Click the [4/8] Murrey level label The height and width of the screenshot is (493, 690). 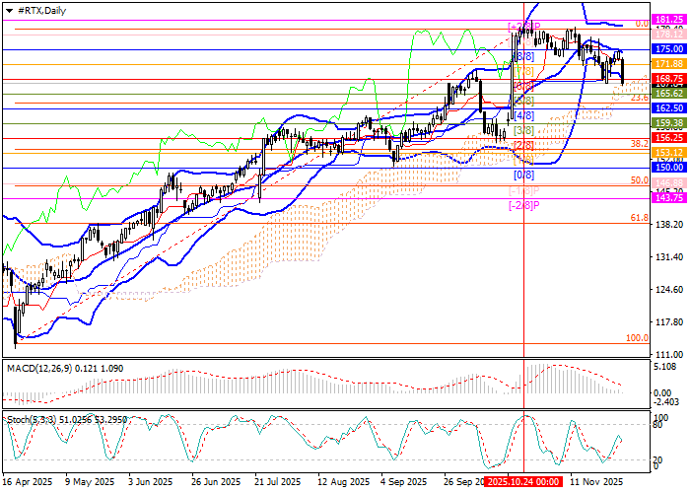coord(524,115)
